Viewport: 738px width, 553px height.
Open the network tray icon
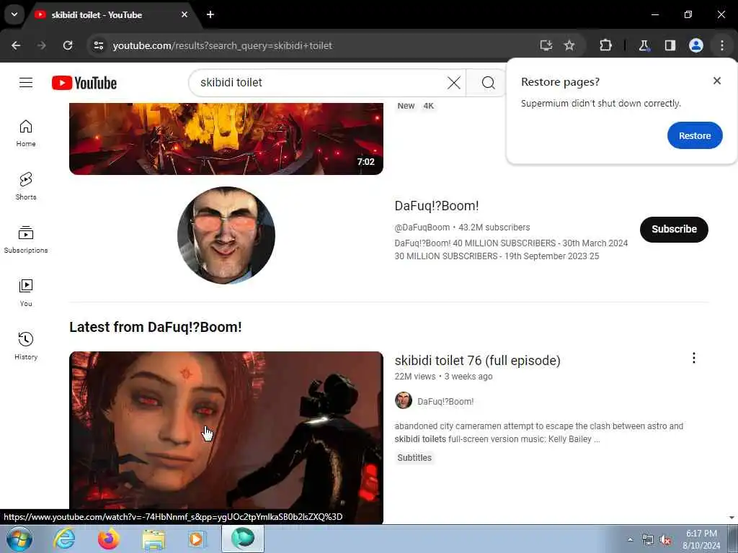click(648, 540)
